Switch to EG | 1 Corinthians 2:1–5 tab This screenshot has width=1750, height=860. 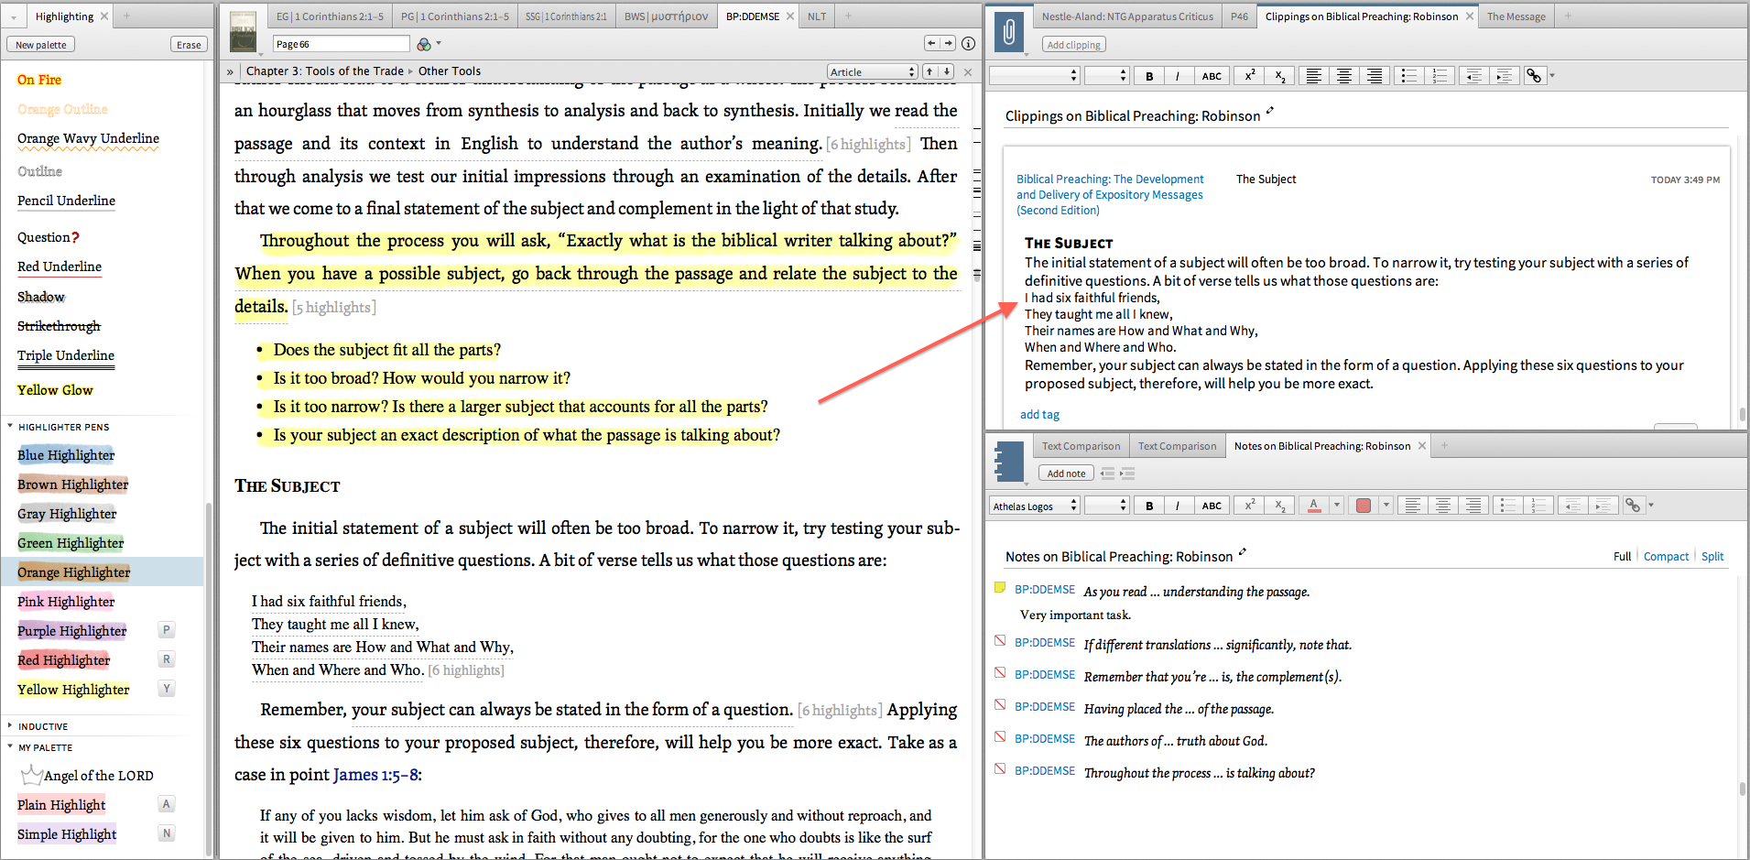[330, 16]
